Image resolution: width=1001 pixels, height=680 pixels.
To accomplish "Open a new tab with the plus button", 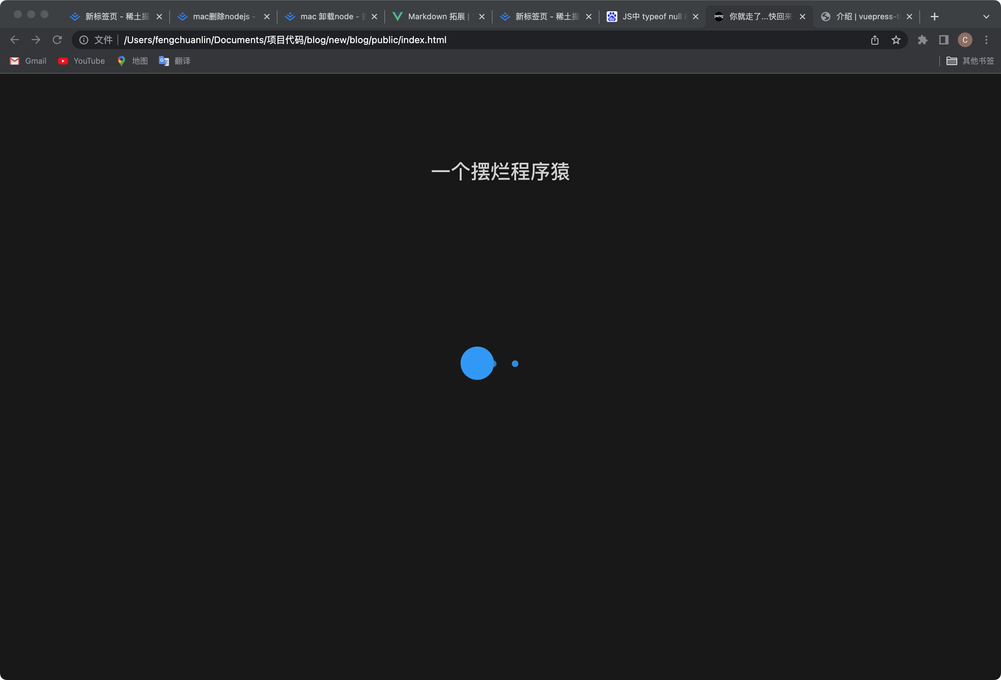I will [934, 17].
